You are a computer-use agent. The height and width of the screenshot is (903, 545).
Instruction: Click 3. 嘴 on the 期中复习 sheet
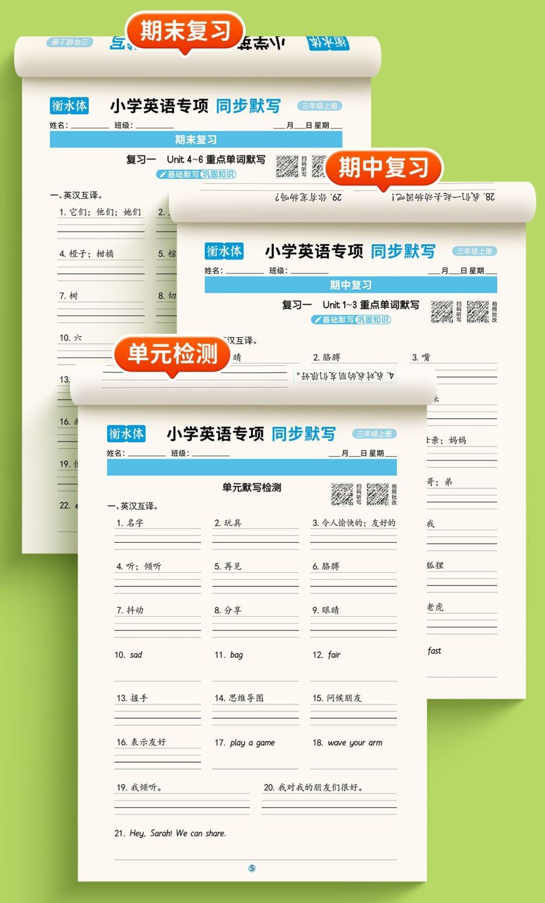coord(421,357)
